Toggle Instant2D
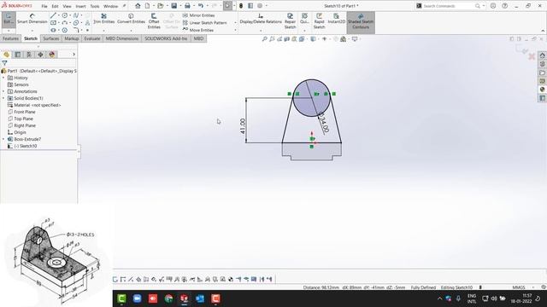 [336, 19]
